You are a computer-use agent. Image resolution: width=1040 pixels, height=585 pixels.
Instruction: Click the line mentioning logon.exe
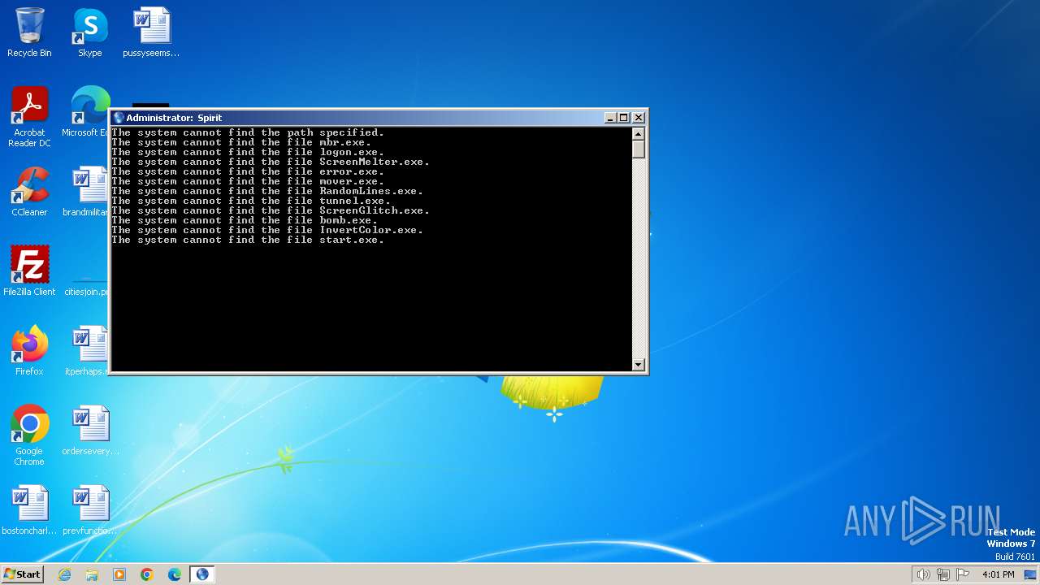pyautogui.click(x=248, y=152)
